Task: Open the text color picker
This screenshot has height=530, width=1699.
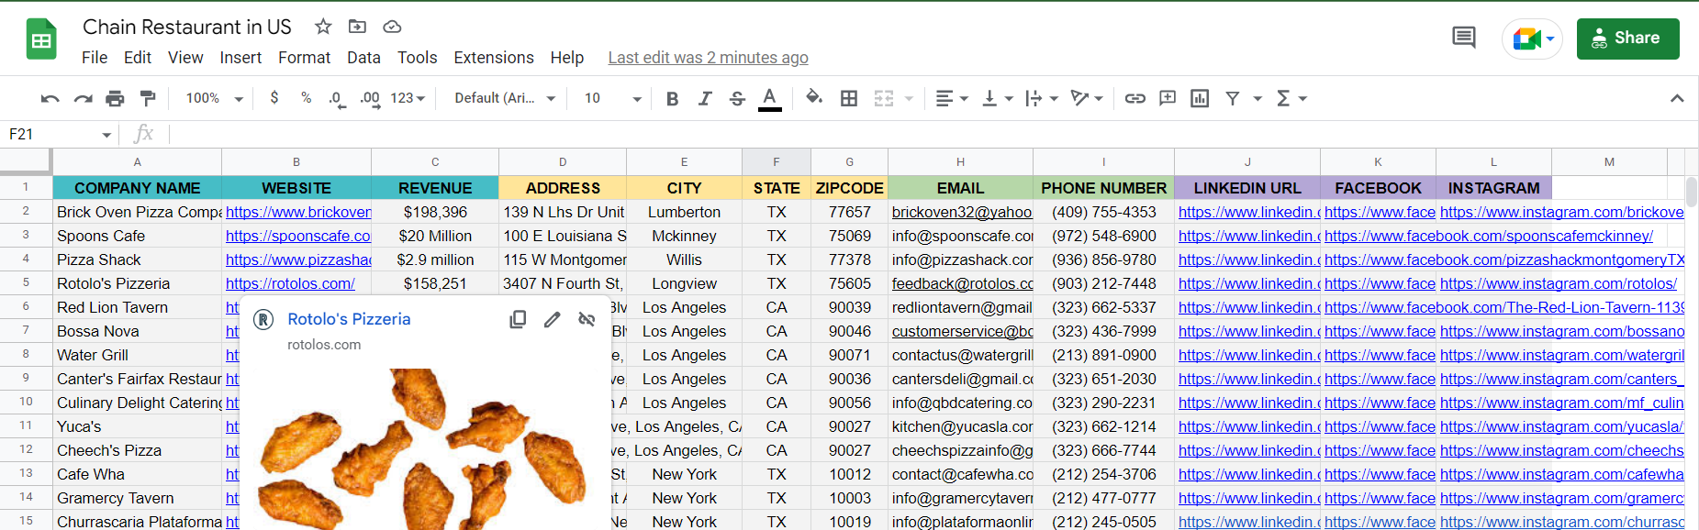Action: pyautogui.click(x=770, y=98)
